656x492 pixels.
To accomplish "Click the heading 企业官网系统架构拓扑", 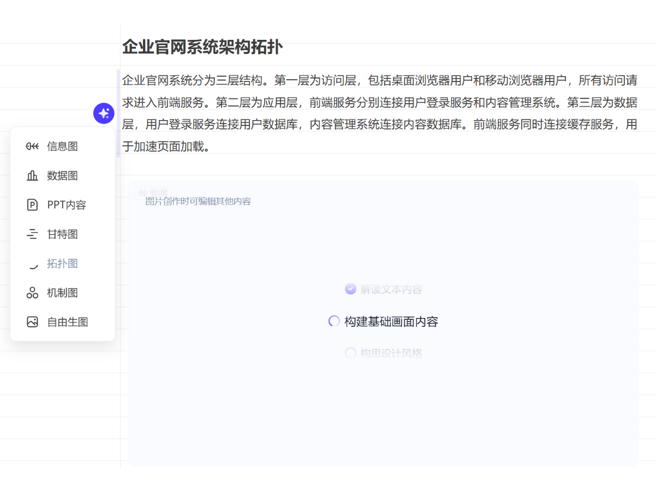I will coord(203,47).
